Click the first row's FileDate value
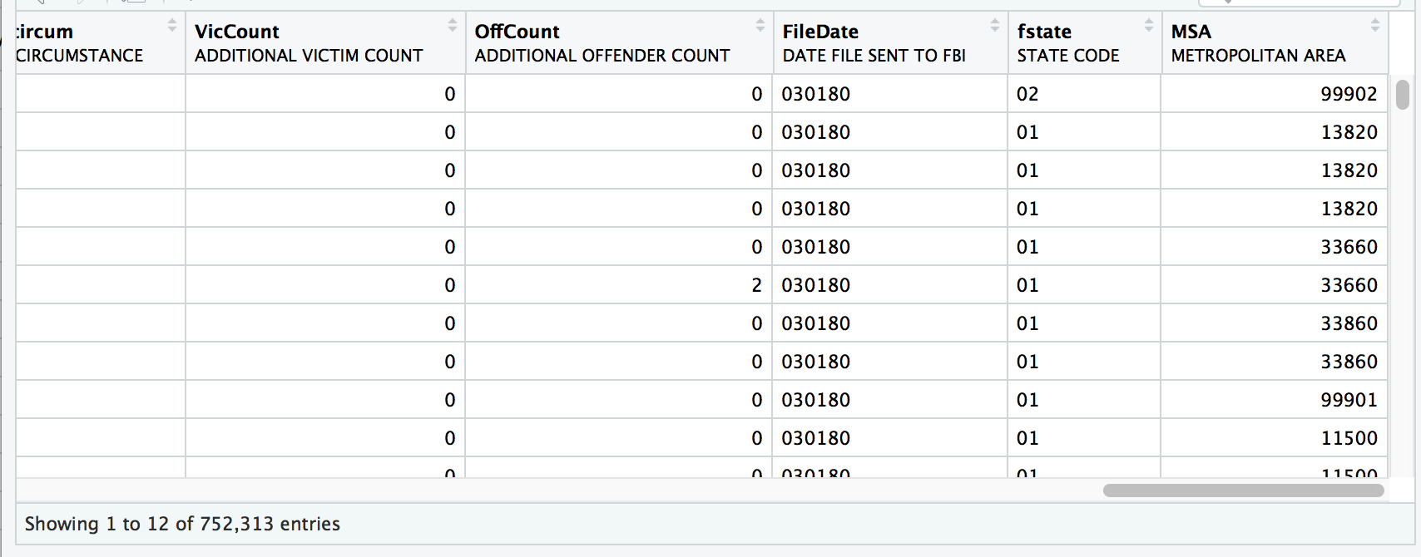The width and height of the screenshot is (1421, 557). click(815, 94)
